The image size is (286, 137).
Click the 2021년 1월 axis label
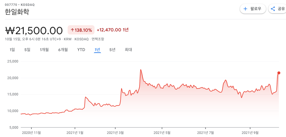click(75, 133)
